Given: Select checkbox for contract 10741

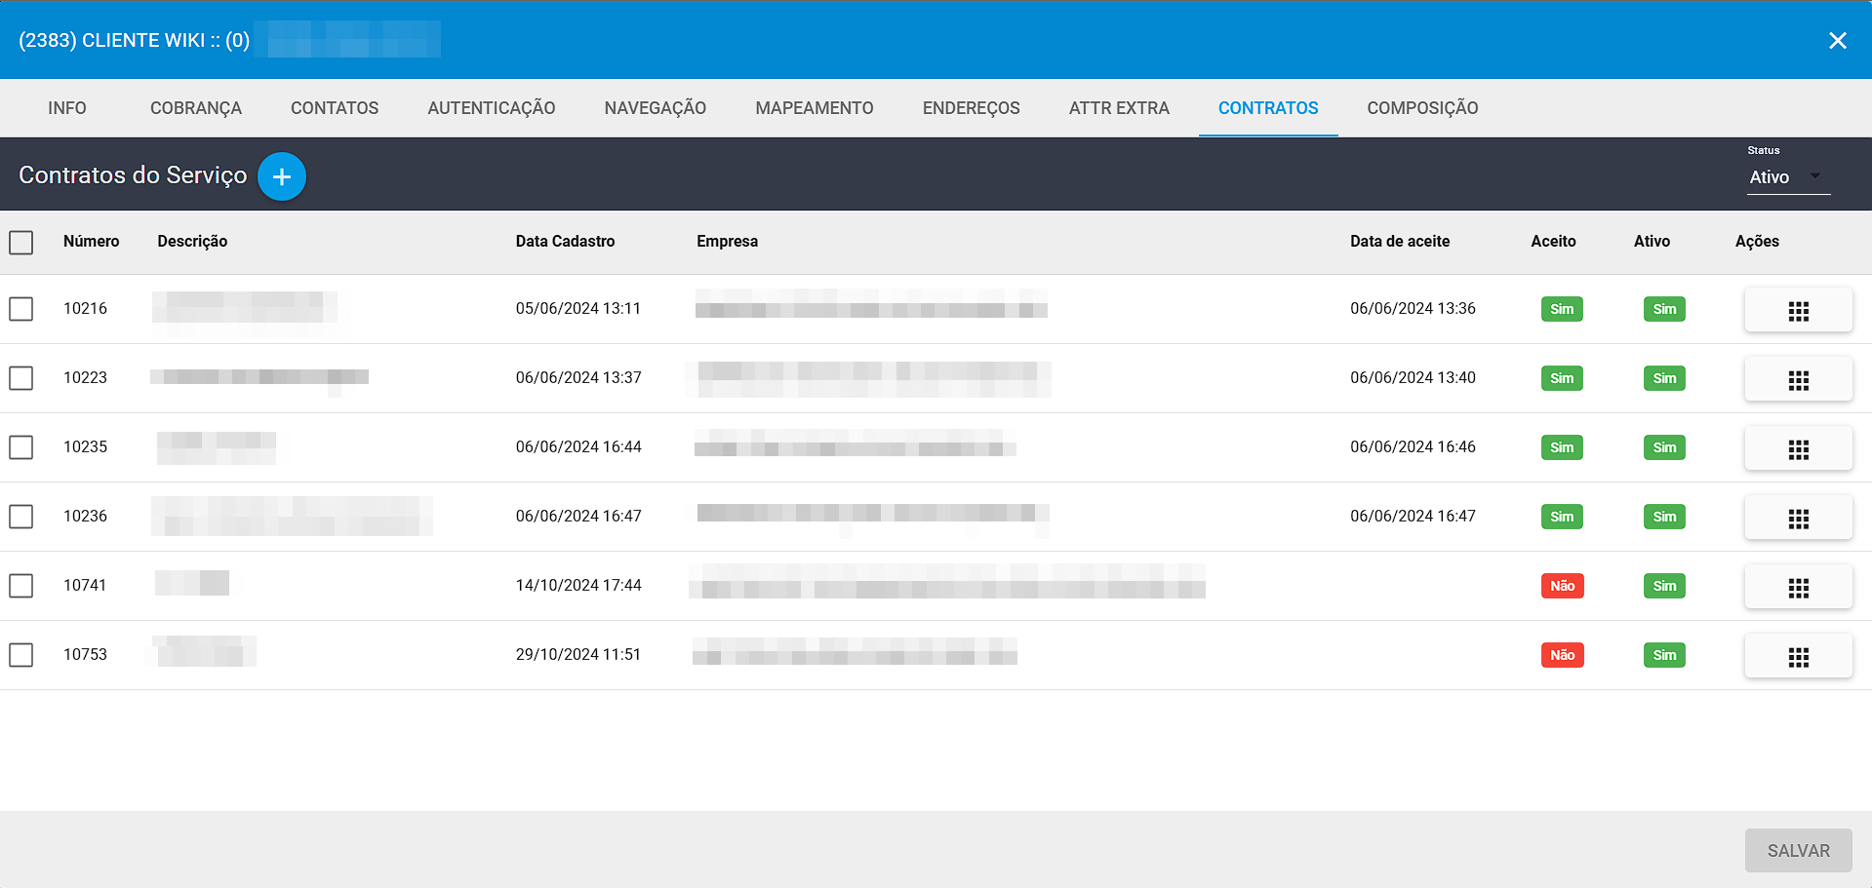Looking at the screenshot, I should coord(21,586).
